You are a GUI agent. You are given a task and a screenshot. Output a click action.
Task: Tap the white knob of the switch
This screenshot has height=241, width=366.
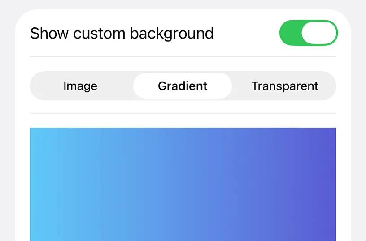click(319, 33)
